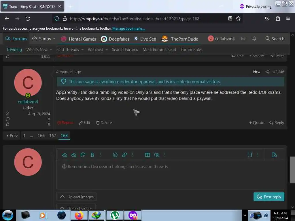The image size is (295, 221).
Task: Open more editor options beside BB code toggle
Action: click(x=258, y=155)
